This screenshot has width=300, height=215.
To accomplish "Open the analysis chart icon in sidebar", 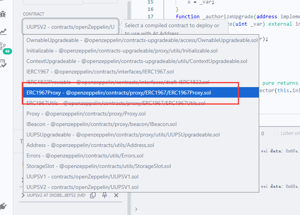I will click(3, 31).
